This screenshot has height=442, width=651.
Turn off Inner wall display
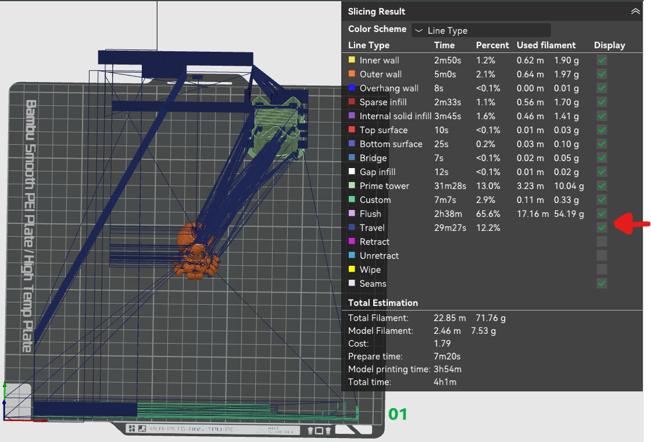[x=602, y=60]
